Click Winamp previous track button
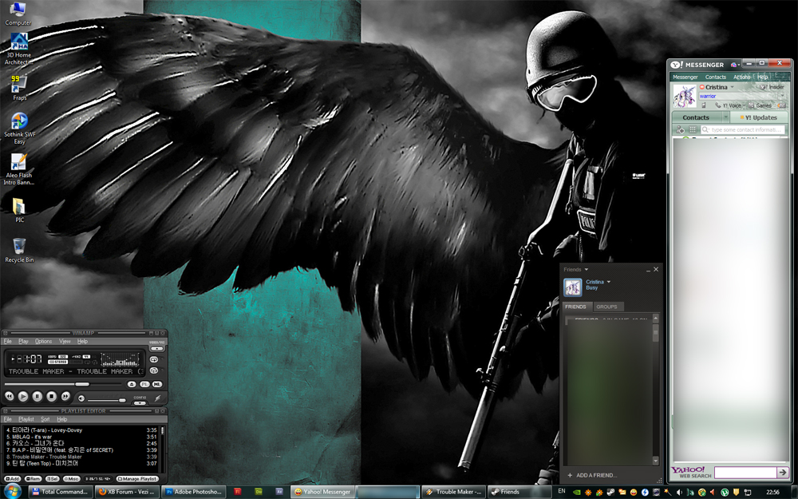Screen dimensions: 798x499 tap(9, 396)
